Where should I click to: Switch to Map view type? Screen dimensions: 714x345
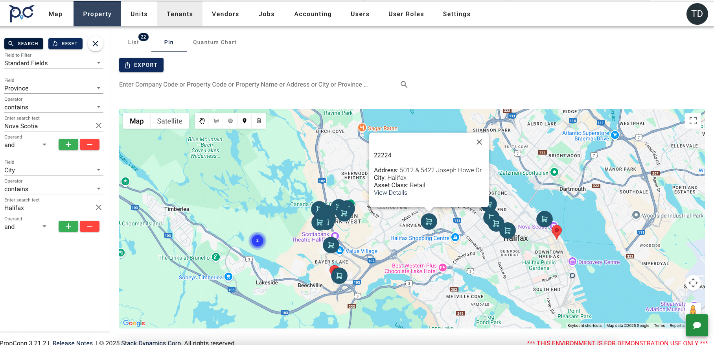point(137,121)
